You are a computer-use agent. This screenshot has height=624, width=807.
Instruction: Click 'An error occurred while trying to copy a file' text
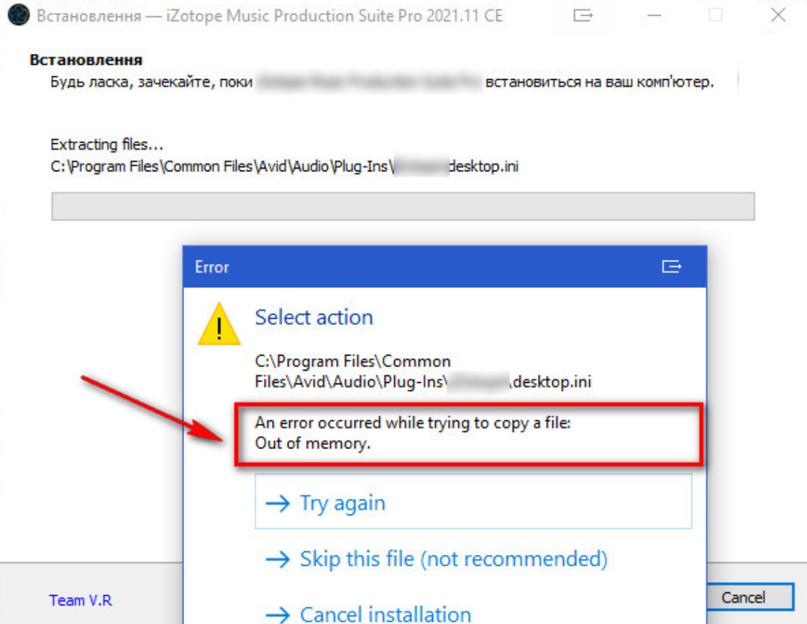pos(413,422)
